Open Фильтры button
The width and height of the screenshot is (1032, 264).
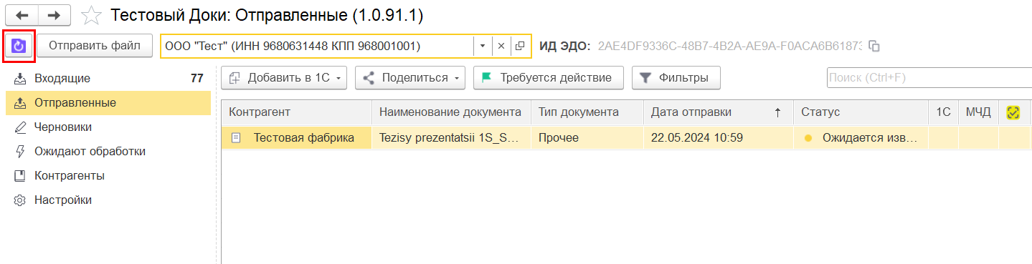click(676, 78)
